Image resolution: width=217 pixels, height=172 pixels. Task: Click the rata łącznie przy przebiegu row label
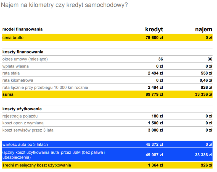[x=45, y=88]
